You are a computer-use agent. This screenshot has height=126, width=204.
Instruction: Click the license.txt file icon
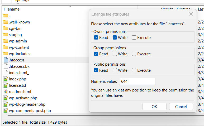click(6, 85)
